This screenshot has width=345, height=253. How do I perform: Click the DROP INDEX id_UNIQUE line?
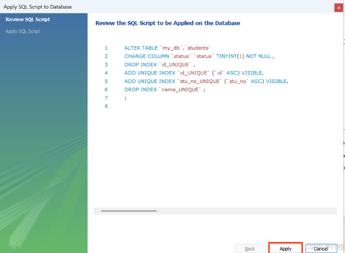(x=160, y=65)
